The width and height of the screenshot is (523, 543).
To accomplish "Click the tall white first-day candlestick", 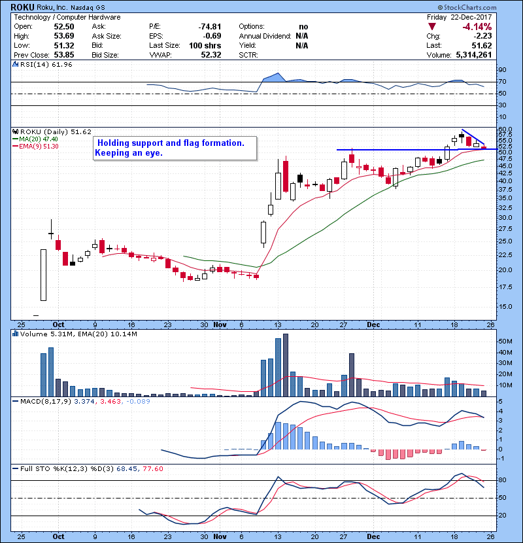I will coord(43,275).
